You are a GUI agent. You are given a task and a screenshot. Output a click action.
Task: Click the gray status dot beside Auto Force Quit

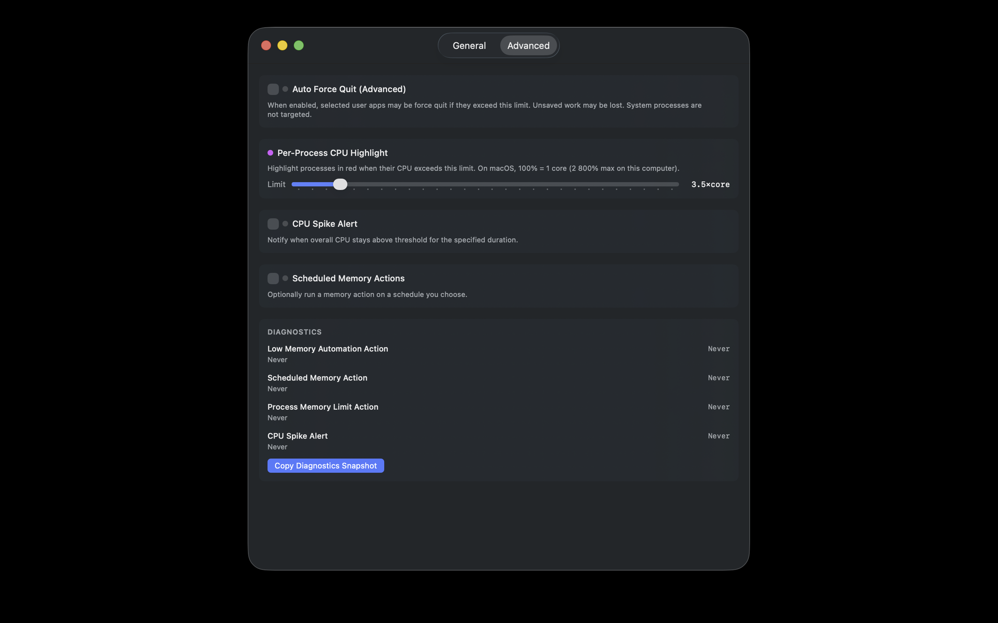[285, 89]
